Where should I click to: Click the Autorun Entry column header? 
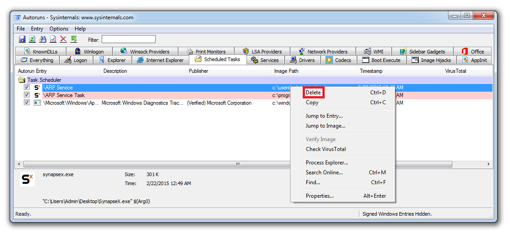(58, 71)
